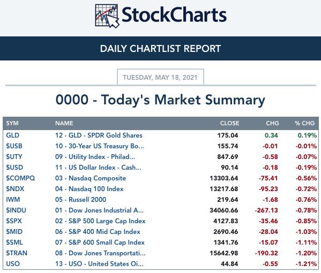Click the Dow Jones Industrial chart name
The image size is (321, 273).
[x=99, y=210]
